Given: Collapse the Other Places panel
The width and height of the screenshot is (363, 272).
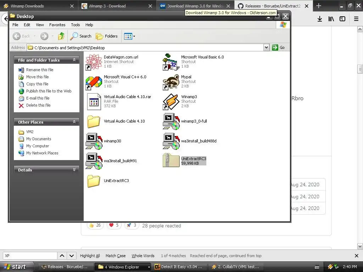Looking at the screenshot, I should tap(74, 122).
